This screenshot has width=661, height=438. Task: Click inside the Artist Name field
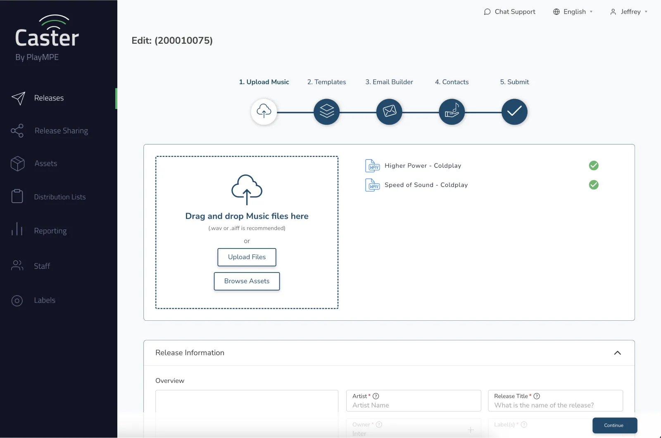(x=413, y=405)
